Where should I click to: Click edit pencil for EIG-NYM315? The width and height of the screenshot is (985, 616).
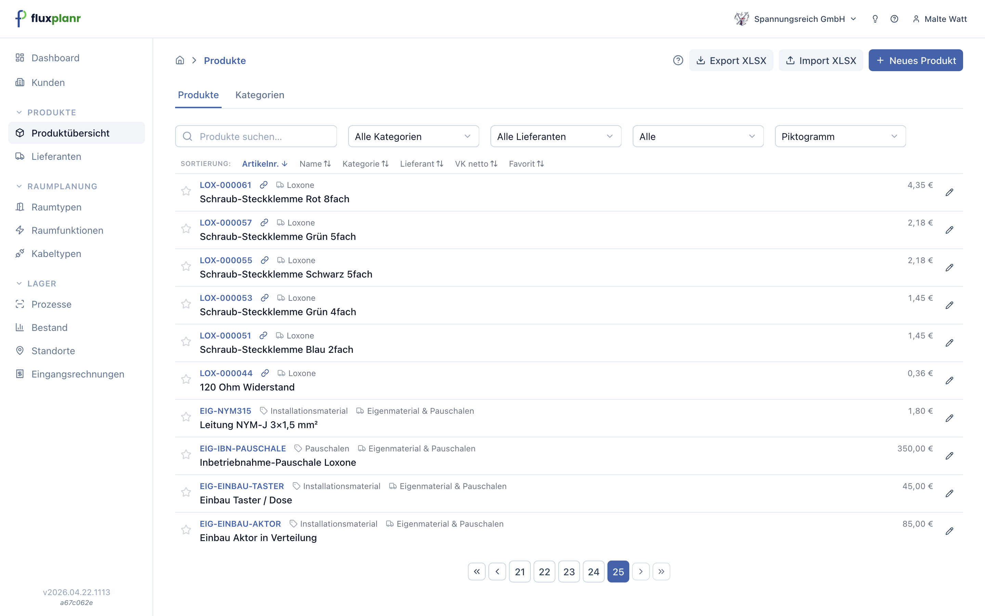point(949,418)
